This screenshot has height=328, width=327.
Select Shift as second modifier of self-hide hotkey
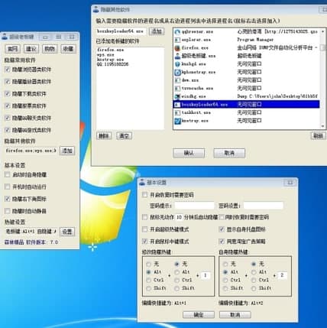[x=254, y=288]
